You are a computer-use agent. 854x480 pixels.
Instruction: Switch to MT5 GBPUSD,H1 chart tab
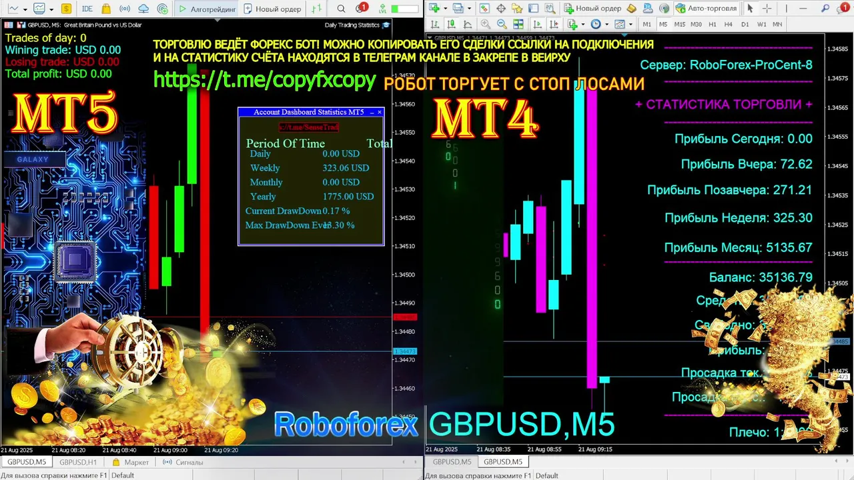click(x=78, y=462)
